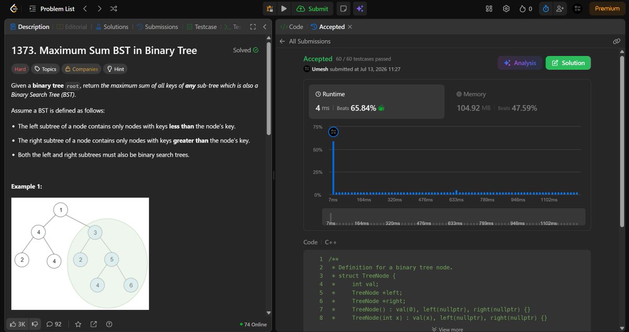This screenshot has height=332, width=629.
Task: View the streak fire counter
Action: (x=526, y=9)
